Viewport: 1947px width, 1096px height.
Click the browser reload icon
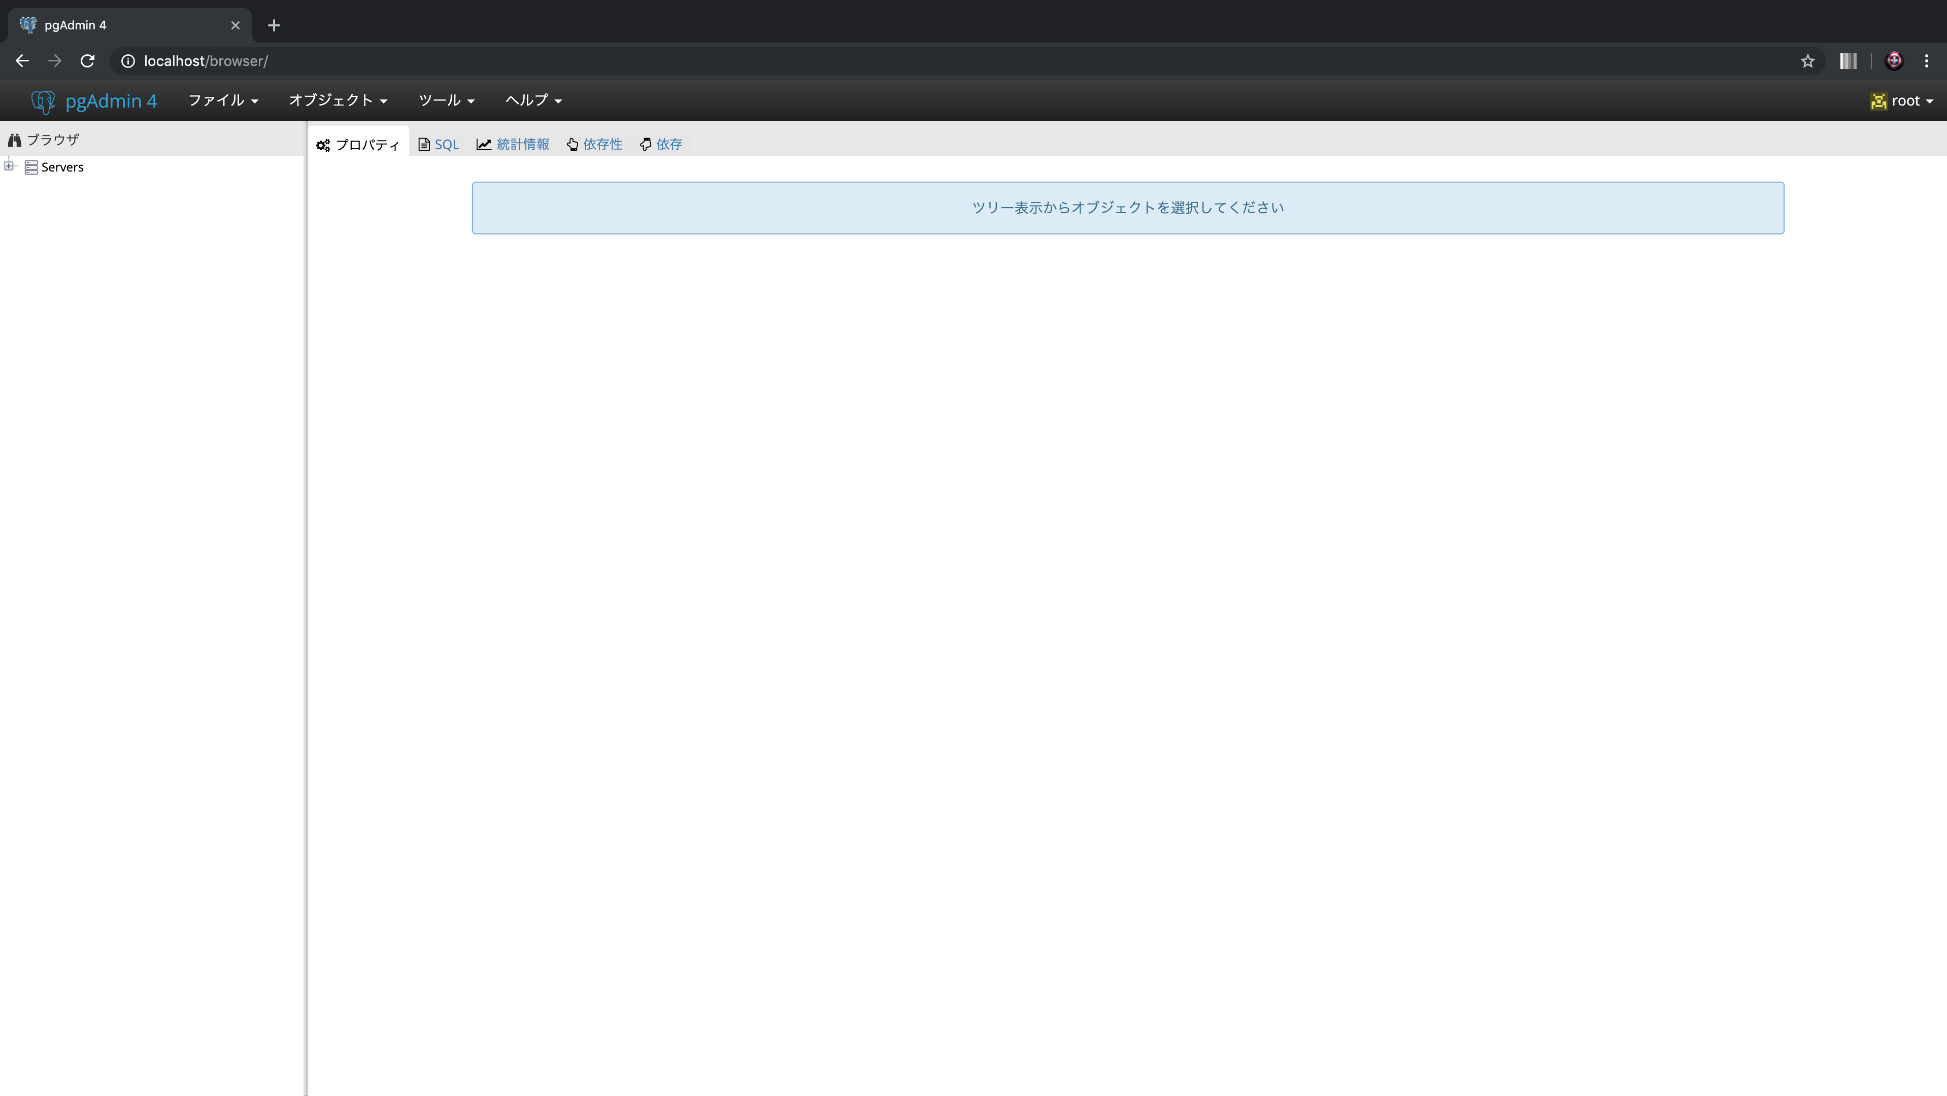coord(88,61)
